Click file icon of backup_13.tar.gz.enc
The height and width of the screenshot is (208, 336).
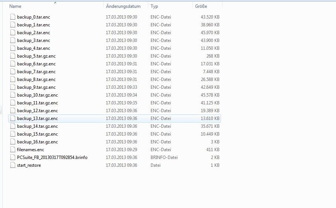click(13, 118)
